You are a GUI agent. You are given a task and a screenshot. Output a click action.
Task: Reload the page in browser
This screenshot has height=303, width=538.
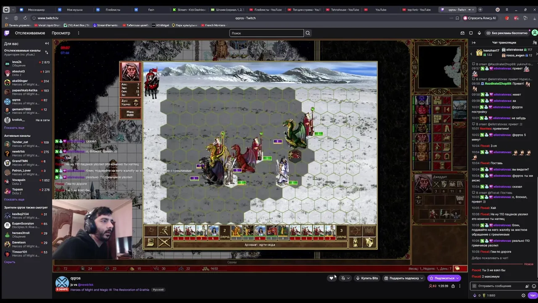pos(25,18)
